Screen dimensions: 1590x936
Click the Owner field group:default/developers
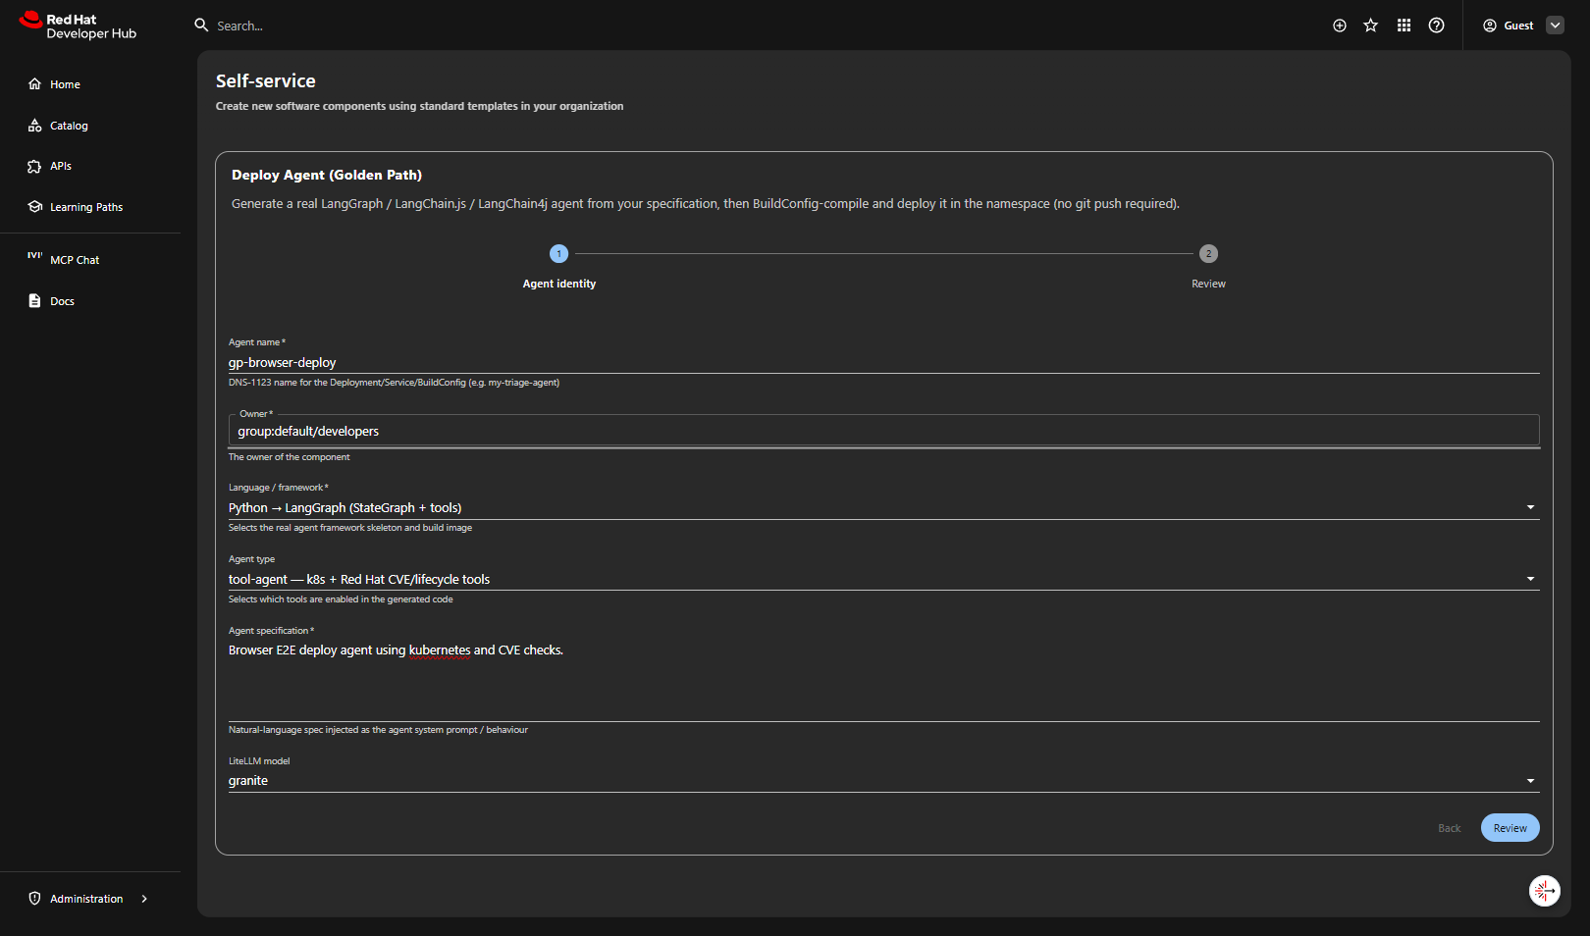883,431
